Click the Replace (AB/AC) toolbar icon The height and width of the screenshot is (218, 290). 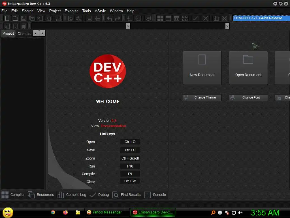(79, 18)
